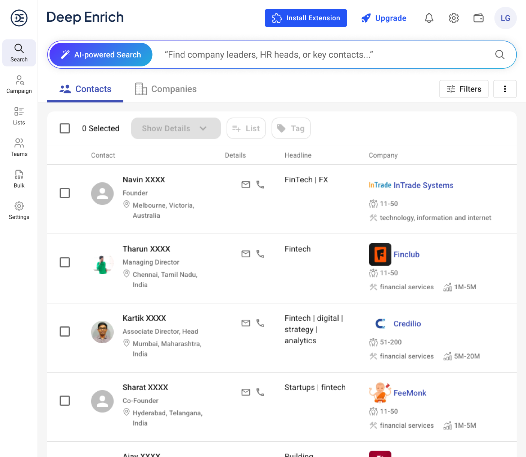Open the Credilio company link
Image resolution: width=526 pixels, height=457 pixels.
pos(407,323)
